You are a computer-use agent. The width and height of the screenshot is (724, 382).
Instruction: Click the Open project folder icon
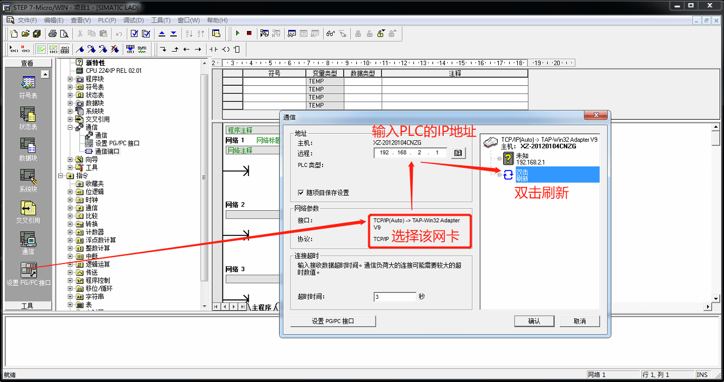pyautogui.click(x=25, y=34)
